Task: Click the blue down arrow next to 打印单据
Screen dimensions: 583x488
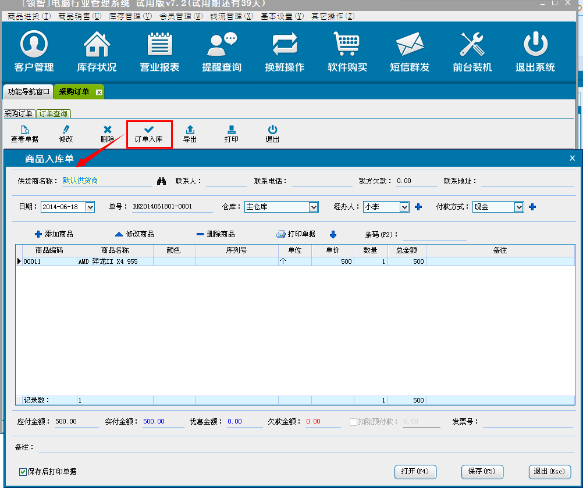Action: click(x=333, y=234)
